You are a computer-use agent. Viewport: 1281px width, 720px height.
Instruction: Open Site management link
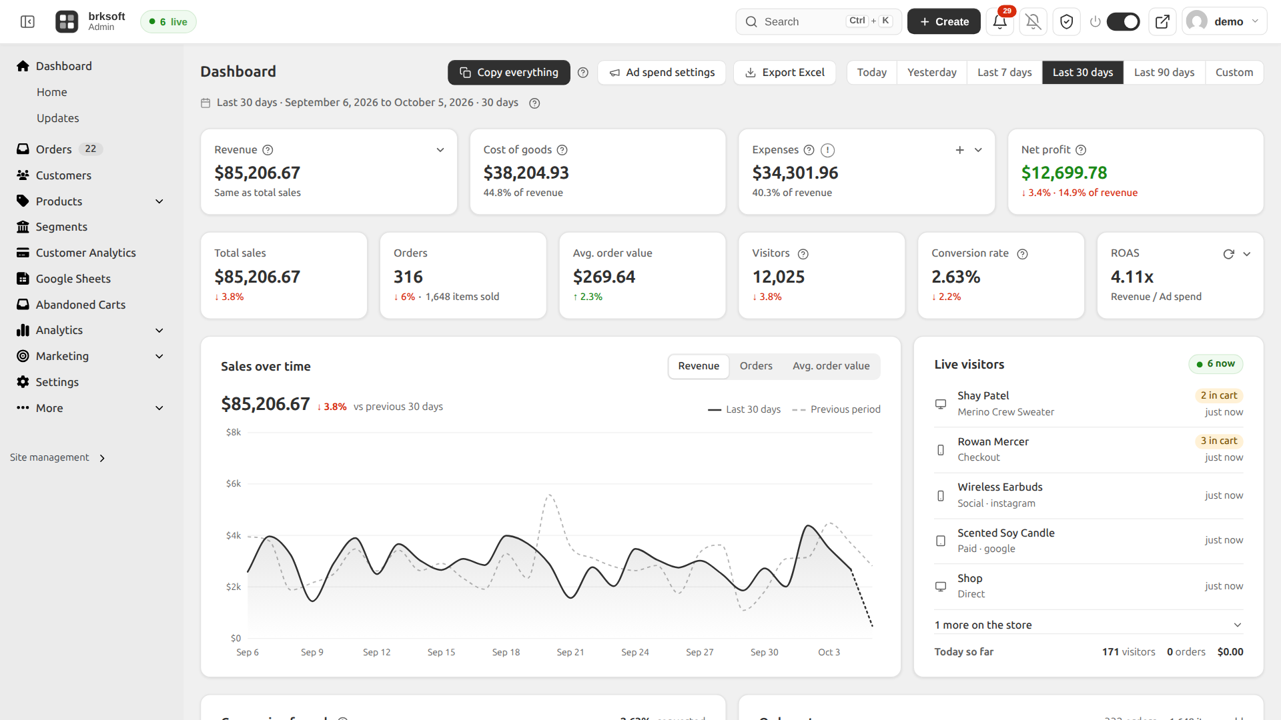tap(57, 458)
